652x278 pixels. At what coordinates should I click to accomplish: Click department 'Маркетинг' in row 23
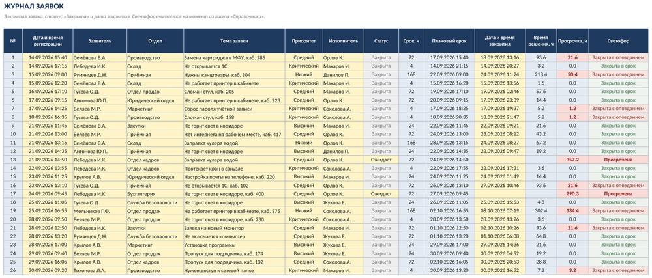coord(155,245)
